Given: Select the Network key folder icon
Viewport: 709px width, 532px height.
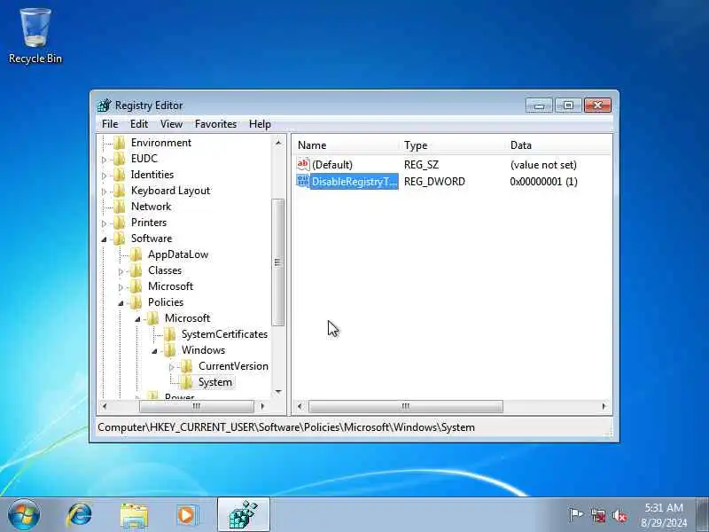Looking at the screenshot, I should (120, 207).
